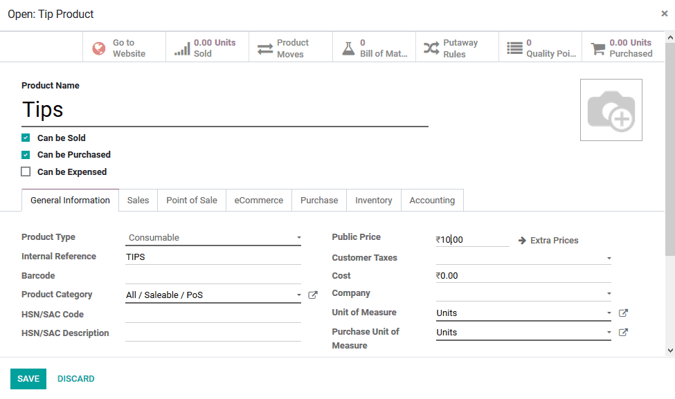Switch to the Point of Sale tab
The image size is (675, 399).
[191, 200]
